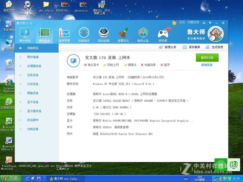This screenshot has height=182, width=243.
Task: Select 电脑概览 in sidebar
Action: click(x=33, y=48)
